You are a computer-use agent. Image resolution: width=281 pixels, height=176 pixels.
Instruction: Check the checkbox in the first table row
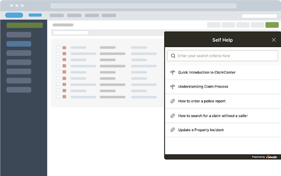(58, 47)
